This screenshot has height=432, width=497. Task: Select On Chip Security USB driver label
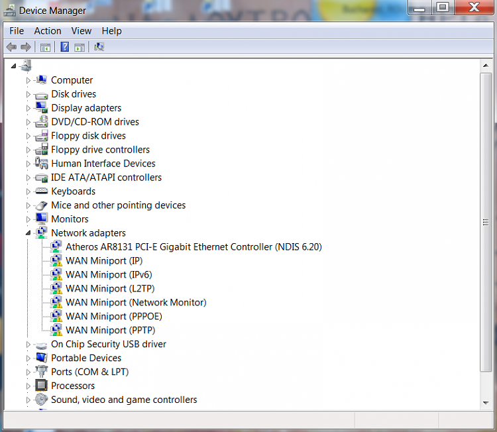pyautogui.click(x=109, y=344)
